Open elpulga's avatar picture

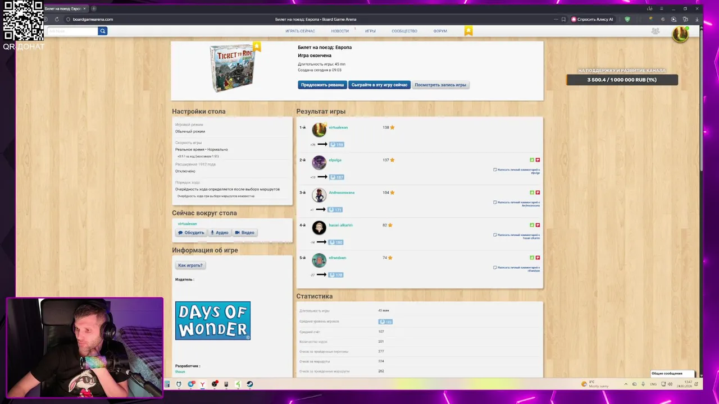click(x=319, y=162)
